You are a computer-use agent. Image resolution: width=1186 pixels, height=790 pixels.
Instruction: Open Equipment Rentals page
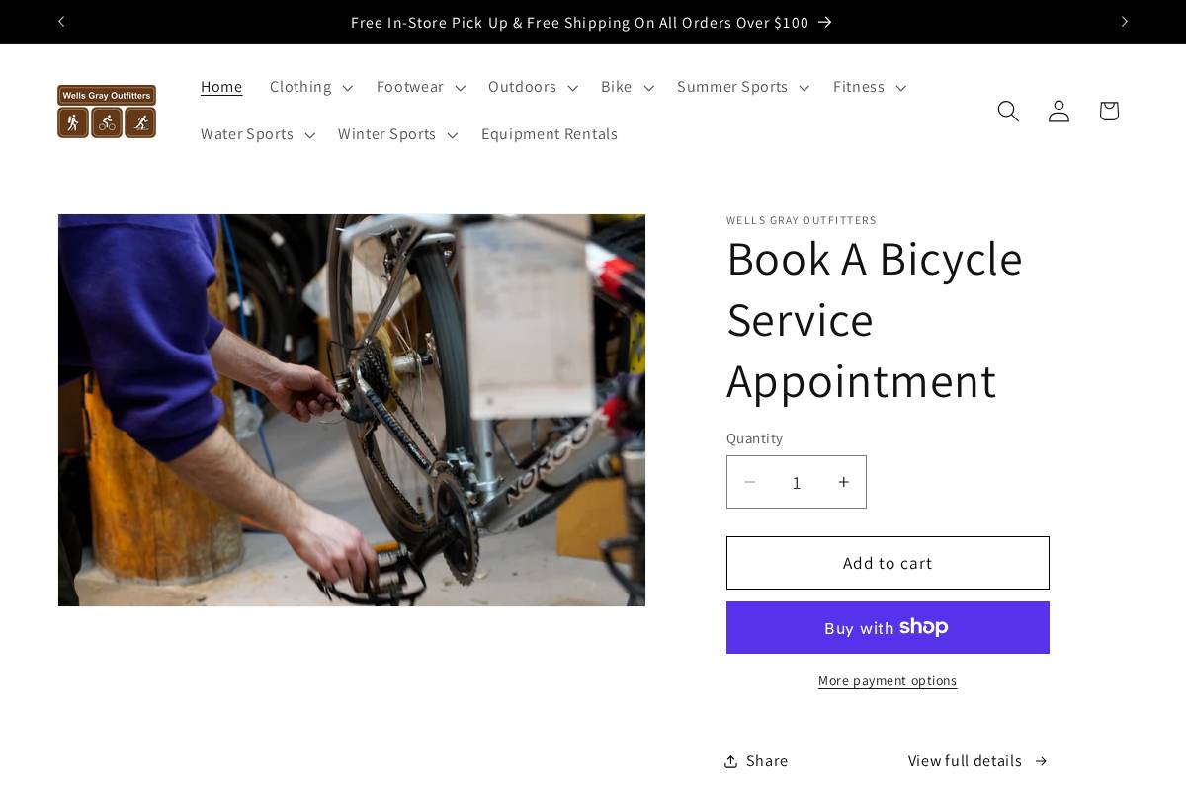[x=549, y=134]
